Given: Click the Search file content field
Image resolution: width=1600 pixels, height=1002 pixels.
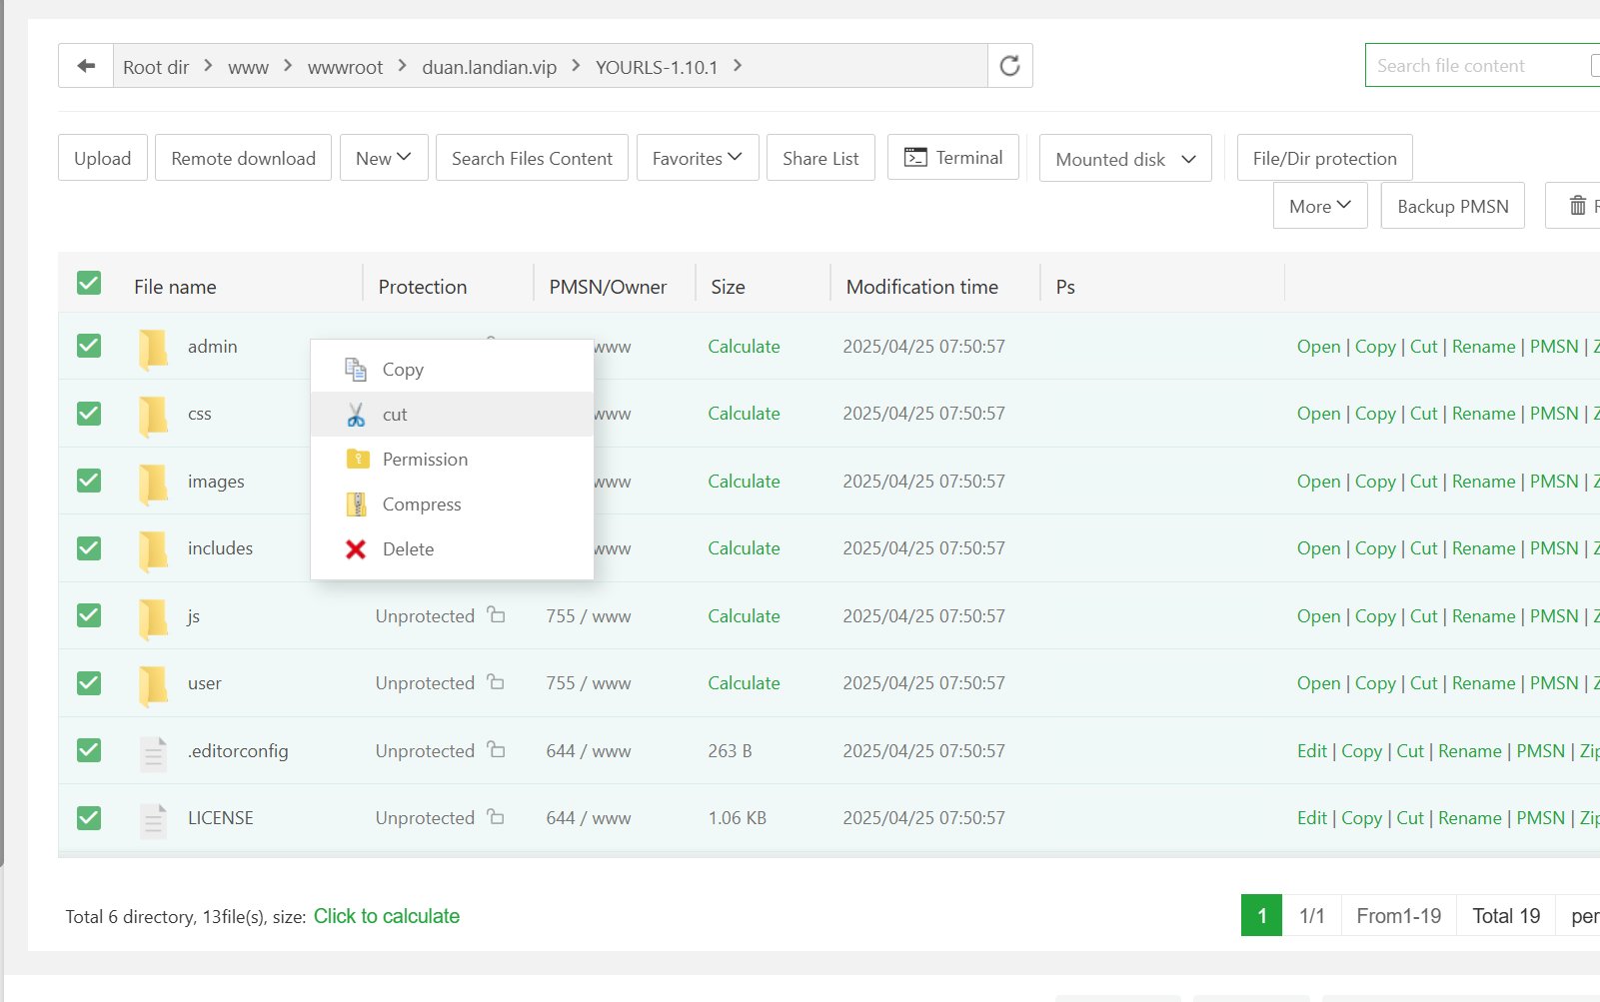Looking at the screenshot, I should point(1474,66).
